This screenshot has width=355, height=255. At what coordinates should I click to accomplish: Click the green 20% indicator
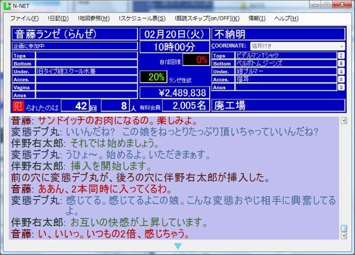click(153, 77)
